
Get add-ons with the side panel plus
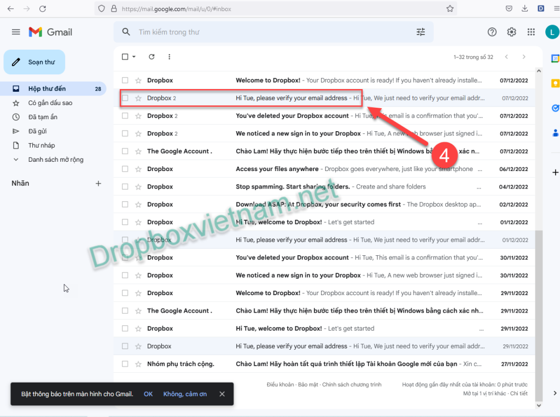(x=556, y=173)
